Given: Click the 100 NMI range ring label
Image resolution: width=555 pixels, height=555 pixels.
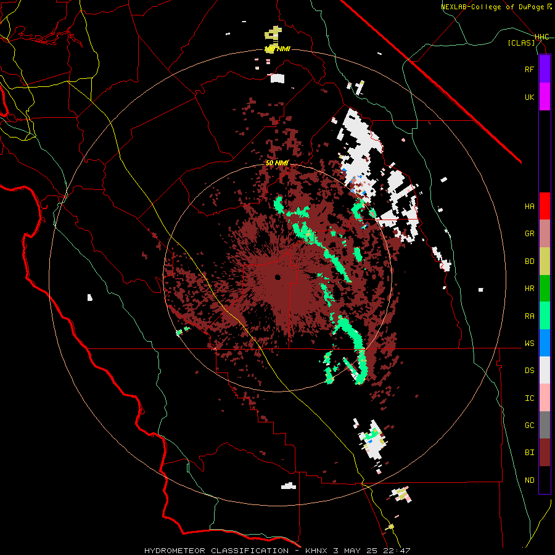Looking at the screenshot, I should point(277,49).
